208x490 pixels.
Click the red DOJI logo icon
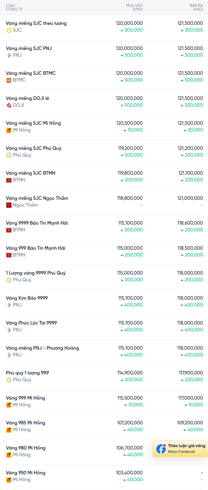(x=9, y=105)
